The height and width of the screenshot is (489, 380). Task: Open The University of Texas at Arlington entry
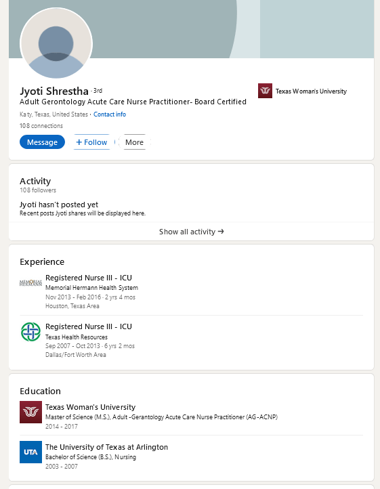pyautogui.click(x=107, y=447)
